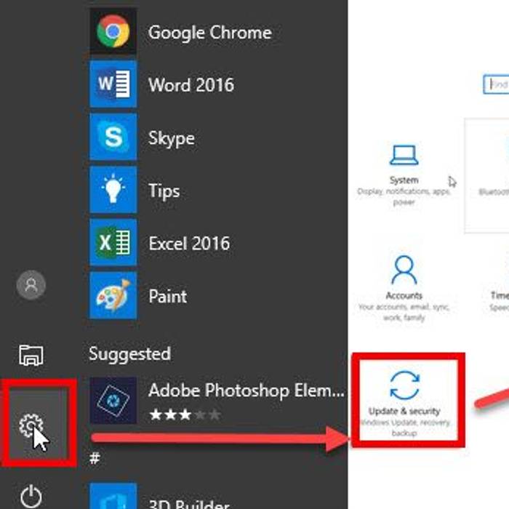509x509 pixels.
Task: Click the Find a setting search box
Action: point(497,84)
